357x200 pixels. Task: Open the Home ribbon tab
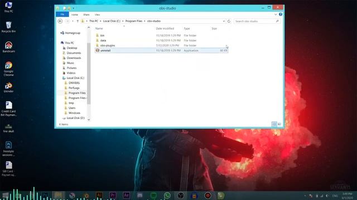[74, 14]
